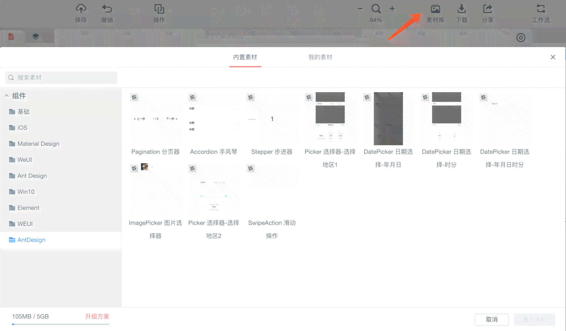Collapse the 组件 section
The width and height of the screenshot is (566, 331).
[x=6, y=96]
